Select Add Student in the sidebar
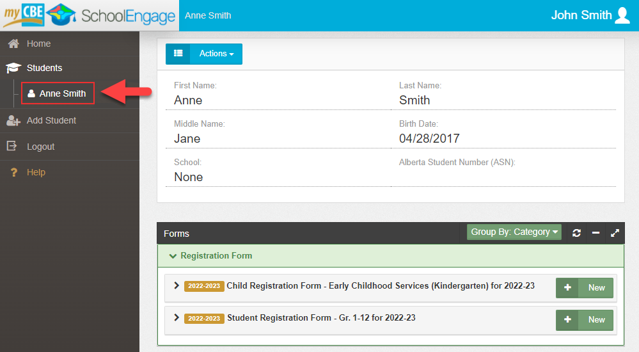The image size is (639, 352). [51, 120]
